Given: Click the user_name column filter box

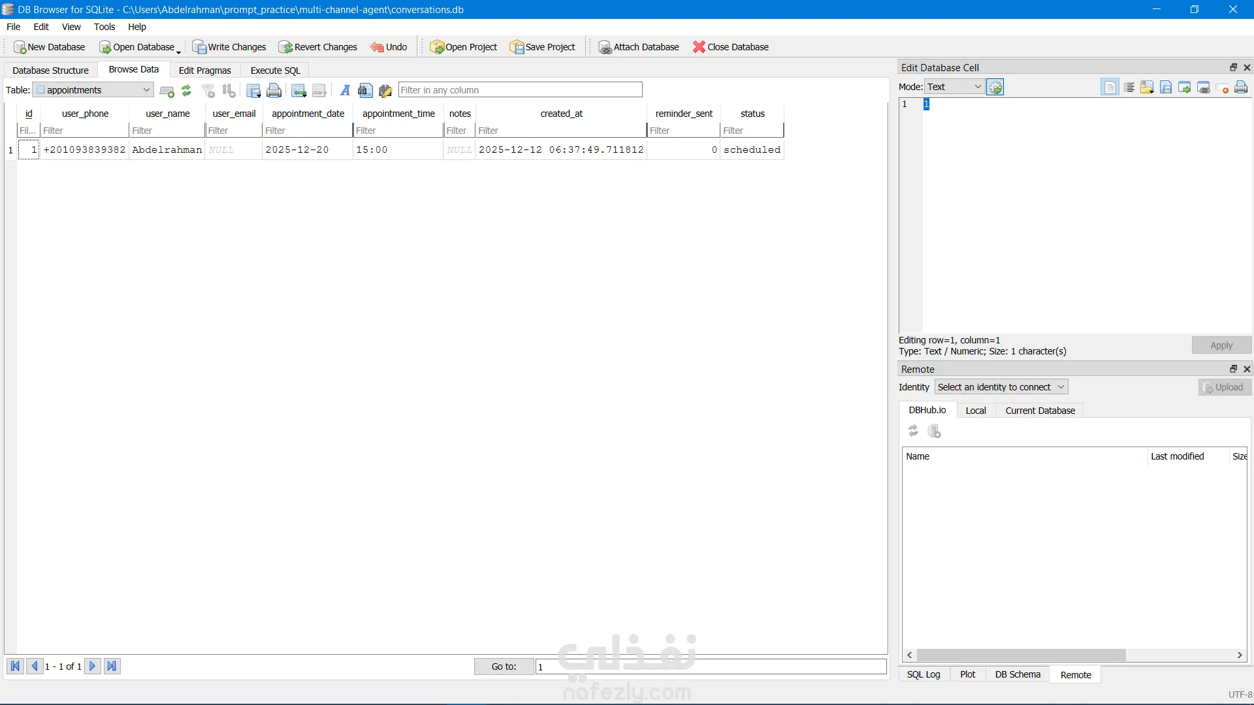Looking at the screenshot, I should pyautogui.click(x=167, y=131).
